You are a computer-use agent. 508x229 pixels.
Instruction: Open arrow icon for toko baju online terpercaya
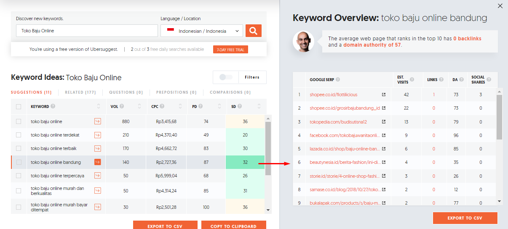(x=98, y=176)
